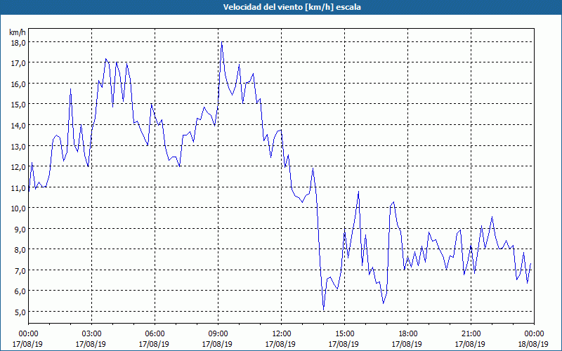Screen dimensions: 562x351
Task: Click the 18,0 km/h peak on the wind curve
Action: pos(222,42)
